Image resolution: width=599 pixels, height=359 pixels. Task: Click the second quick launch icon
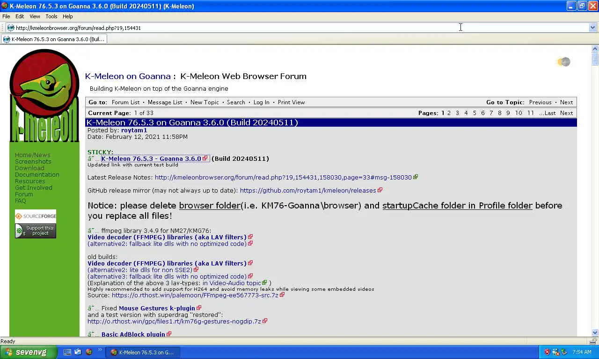[78, 352]
